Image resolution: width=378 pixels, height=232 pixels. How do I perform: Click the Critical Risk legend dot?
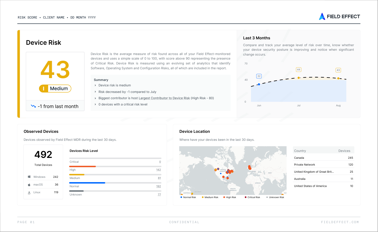point(246,197)
